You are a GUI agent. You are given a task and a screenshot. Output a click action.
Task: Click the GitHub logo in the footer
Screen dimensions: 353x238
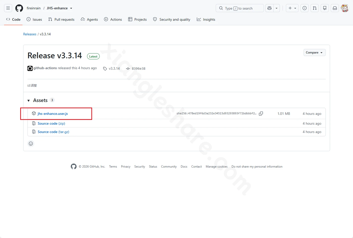(x=74, y=167)
